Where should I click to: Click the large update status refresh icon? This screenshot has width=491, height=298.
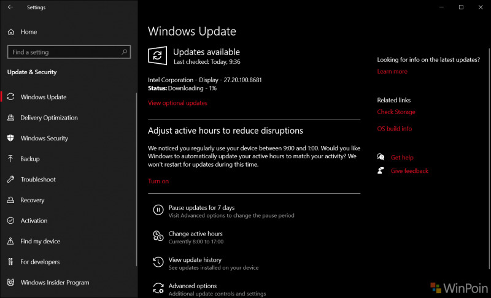(x=158, y=56)
